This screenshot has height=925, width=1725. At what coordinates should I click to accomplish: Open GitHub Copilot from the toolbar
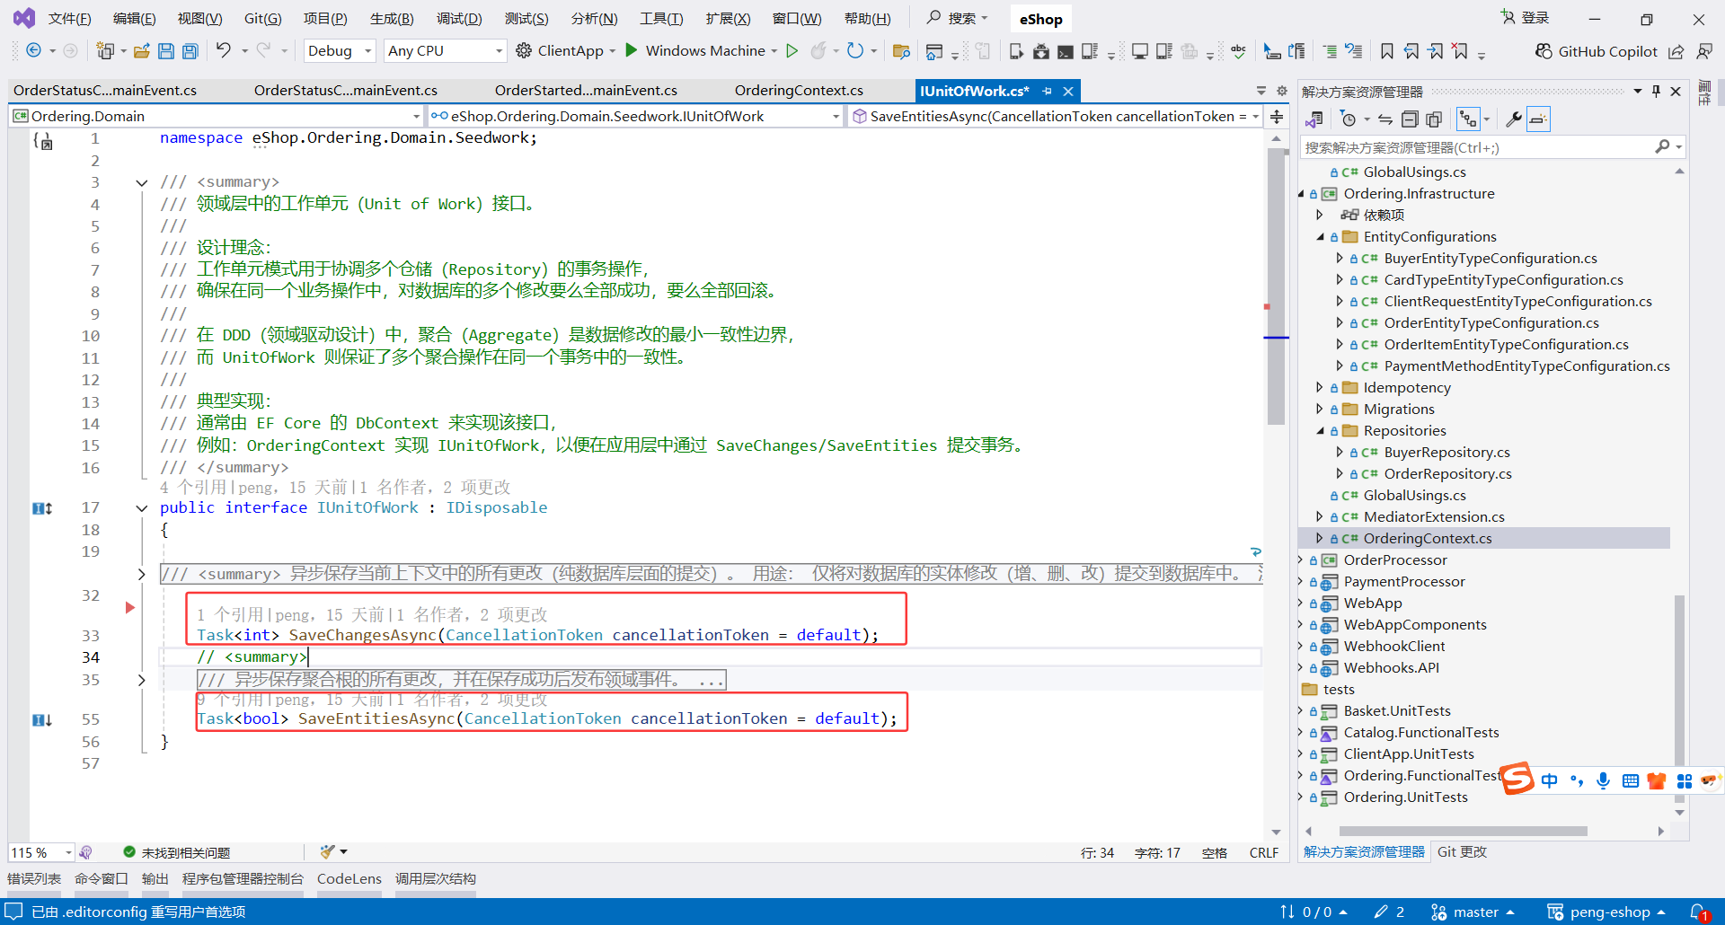pyautogui.click(x=1596, y=51)
